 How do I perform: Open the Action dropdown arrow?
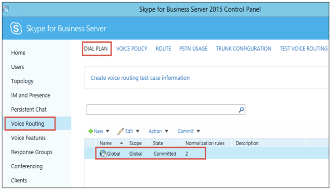(166, 131)
